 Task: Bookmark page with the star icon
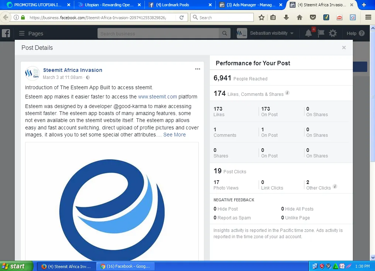point(262,17)
